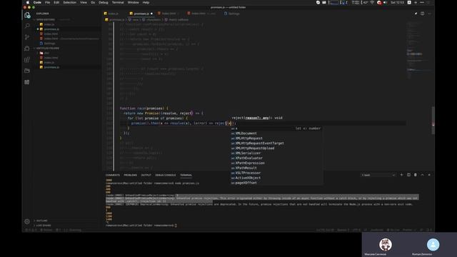Switch to the Output panel tab
Screen dimensions: 457x257
[146, 175]
